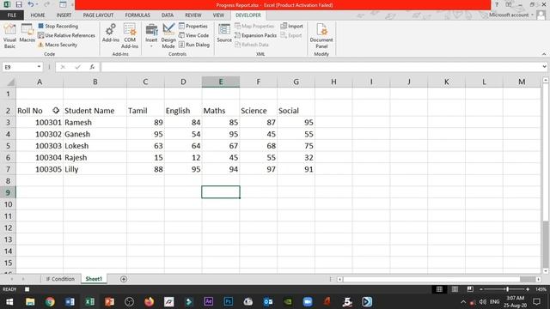Open the Macros dialog
Image resolution: width=550 pixels, height=309 pixels.
pos(27,33)
